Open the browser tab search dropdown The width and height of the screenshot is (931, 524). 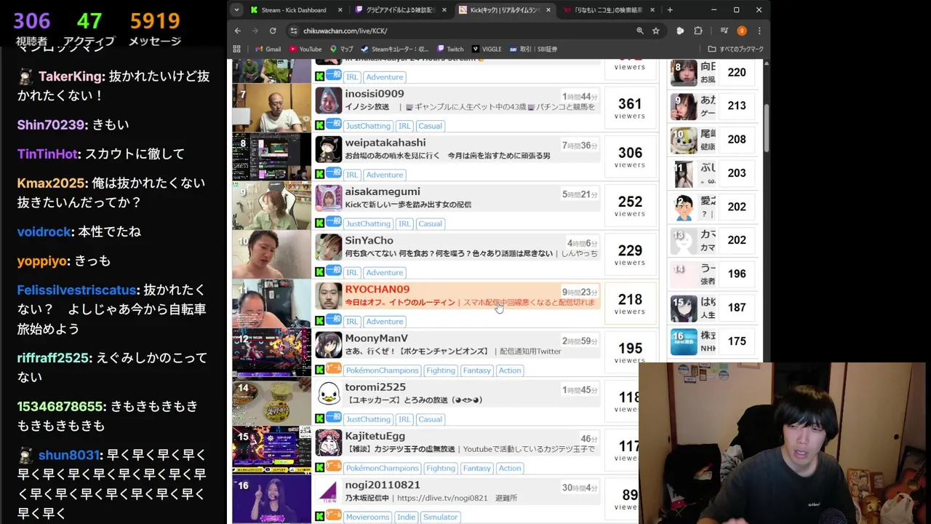(x=236, y=10)
